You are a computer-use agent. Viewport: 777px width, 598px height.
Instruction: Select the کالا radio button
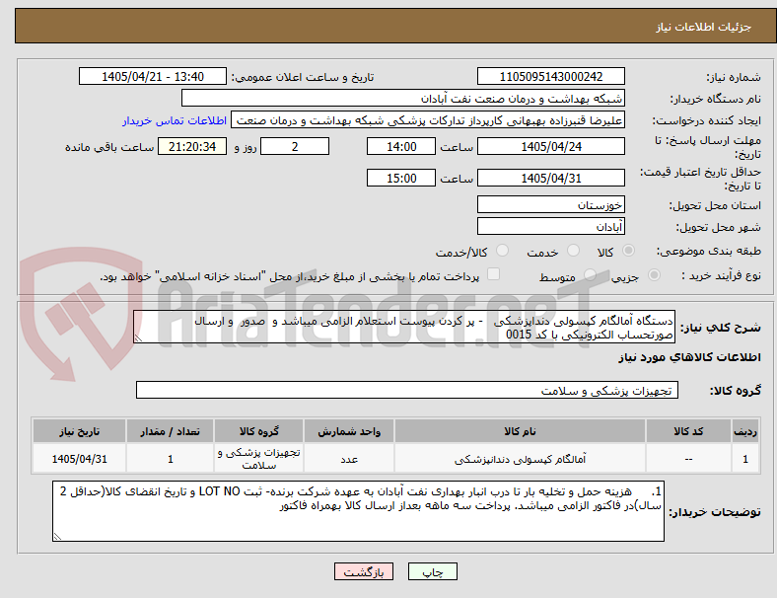tap(628, 251)
